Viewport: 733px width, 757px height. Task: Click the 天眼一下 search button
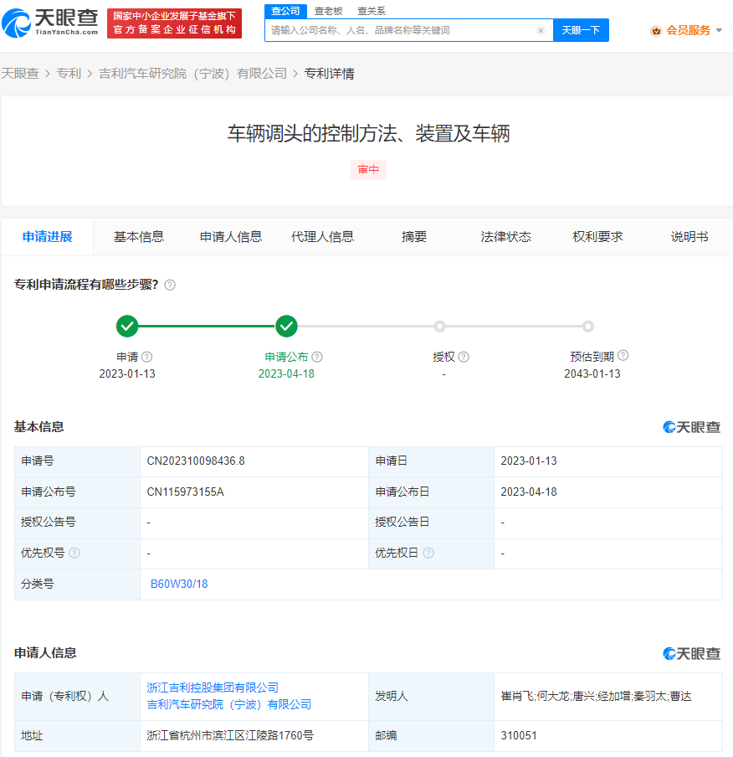[581, 29]
